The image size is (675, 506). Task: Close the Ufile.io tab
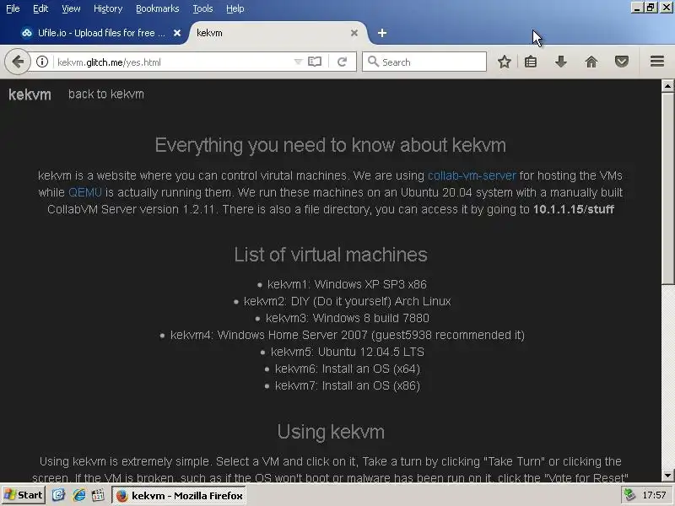point(177,33)
